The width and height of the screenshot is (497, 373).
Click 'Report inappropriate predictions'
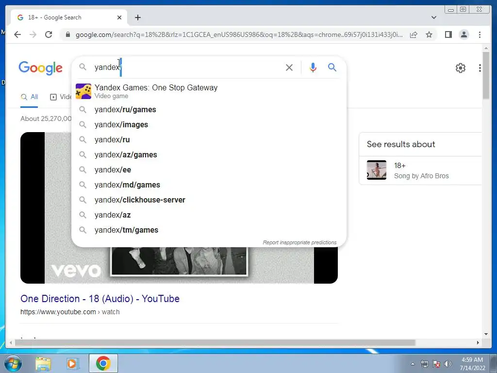click(299, 243)
